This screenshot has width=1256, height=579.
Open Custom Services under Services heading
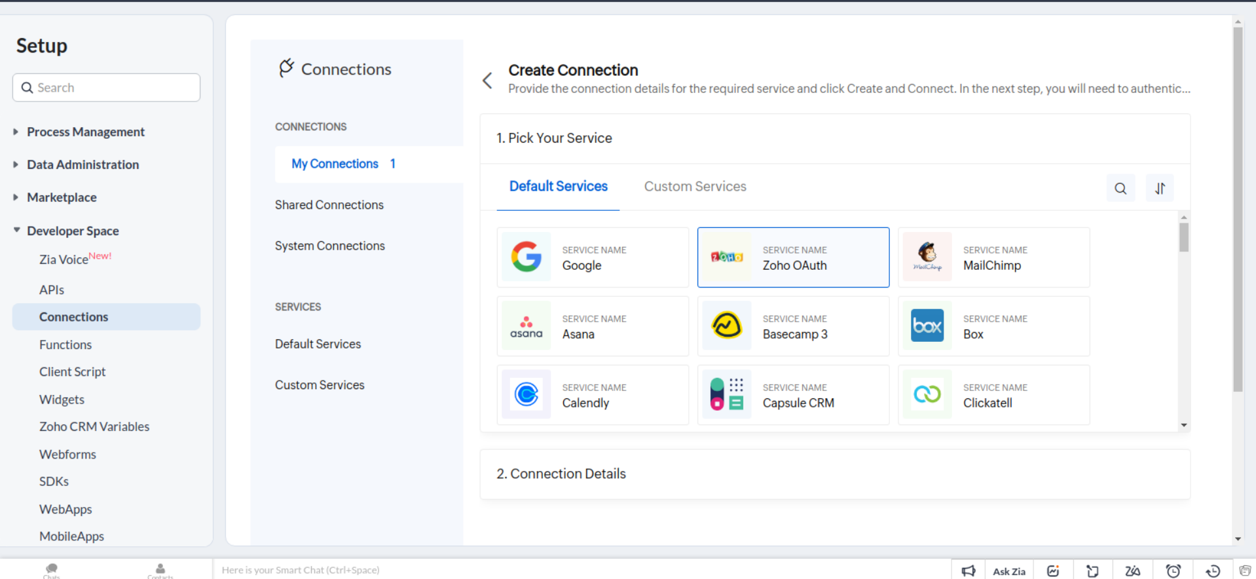pyautogui.click(x=320, y=385)
